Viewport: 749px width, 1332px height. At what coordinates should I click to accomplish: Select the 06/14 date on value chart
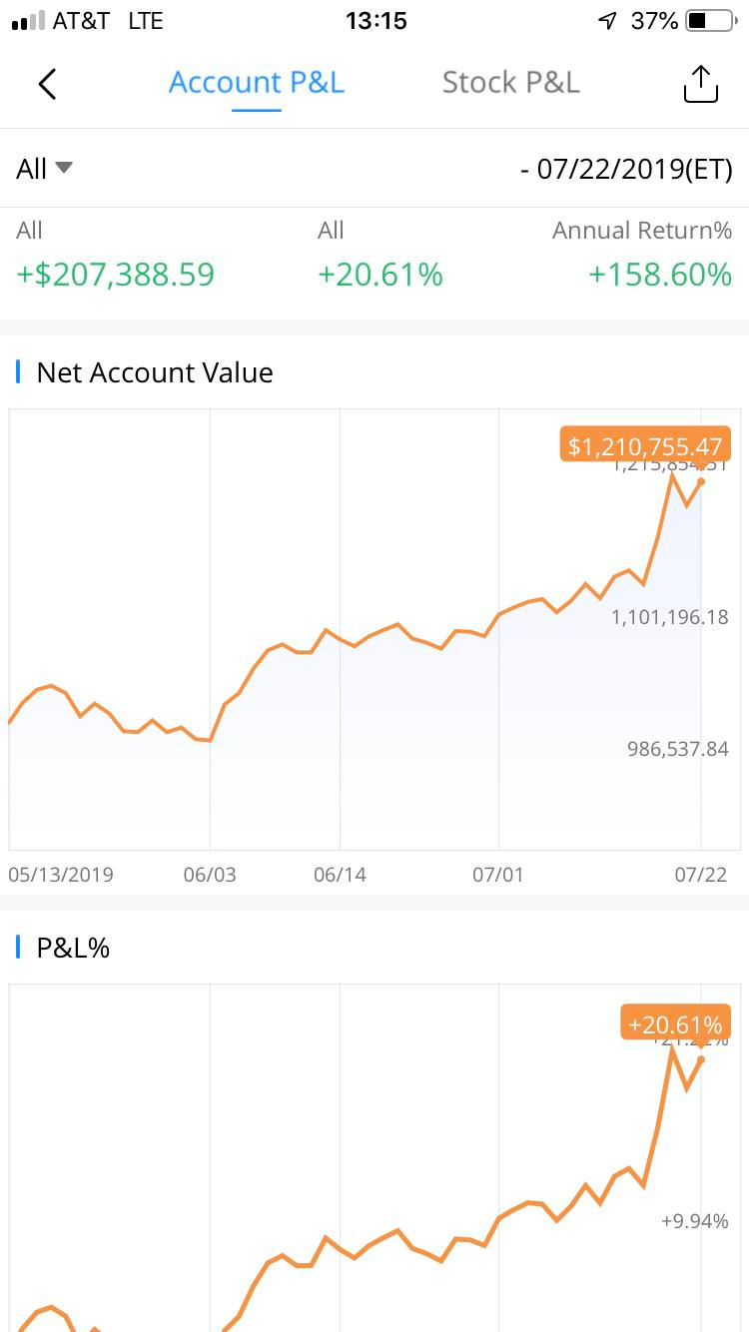click(340, 875)
